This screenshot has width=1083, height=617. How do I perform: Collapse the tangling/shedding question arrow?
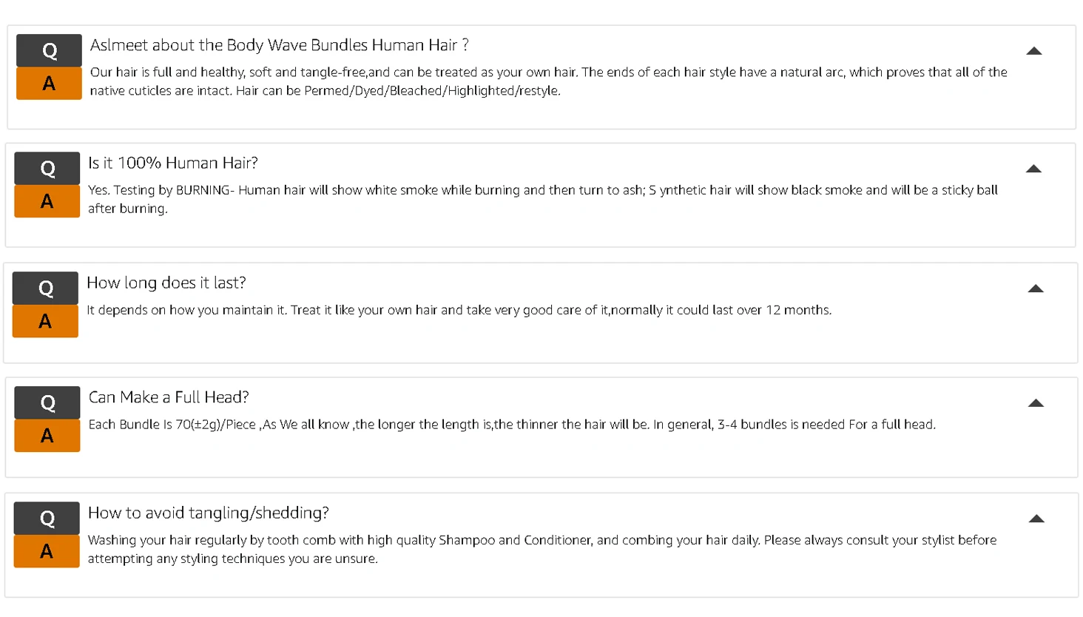(1036, 519)
